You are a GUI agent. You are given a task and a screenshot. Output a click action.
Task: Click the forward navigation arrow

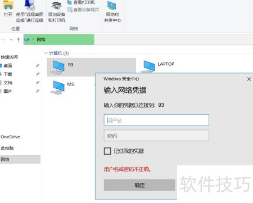click(3, 39)
